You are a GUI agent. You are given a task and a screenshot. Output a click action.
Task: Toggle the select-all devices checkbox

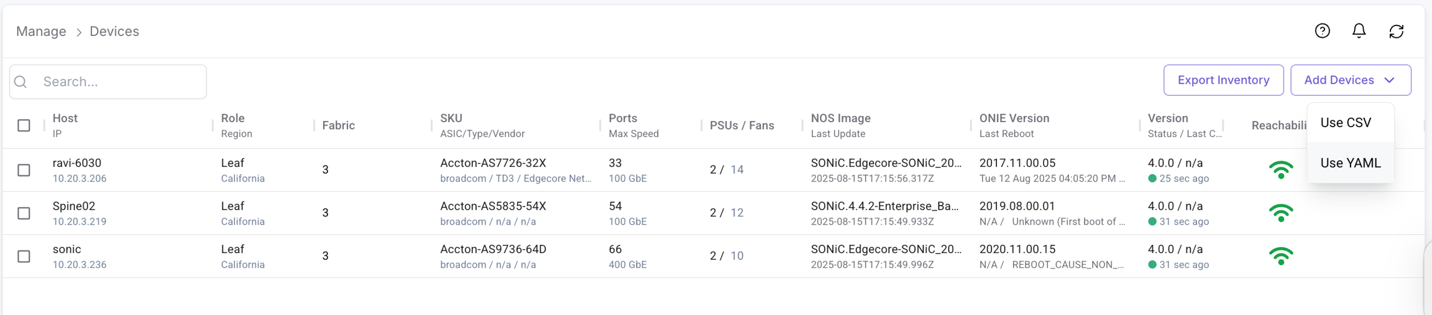pos(24,125)
